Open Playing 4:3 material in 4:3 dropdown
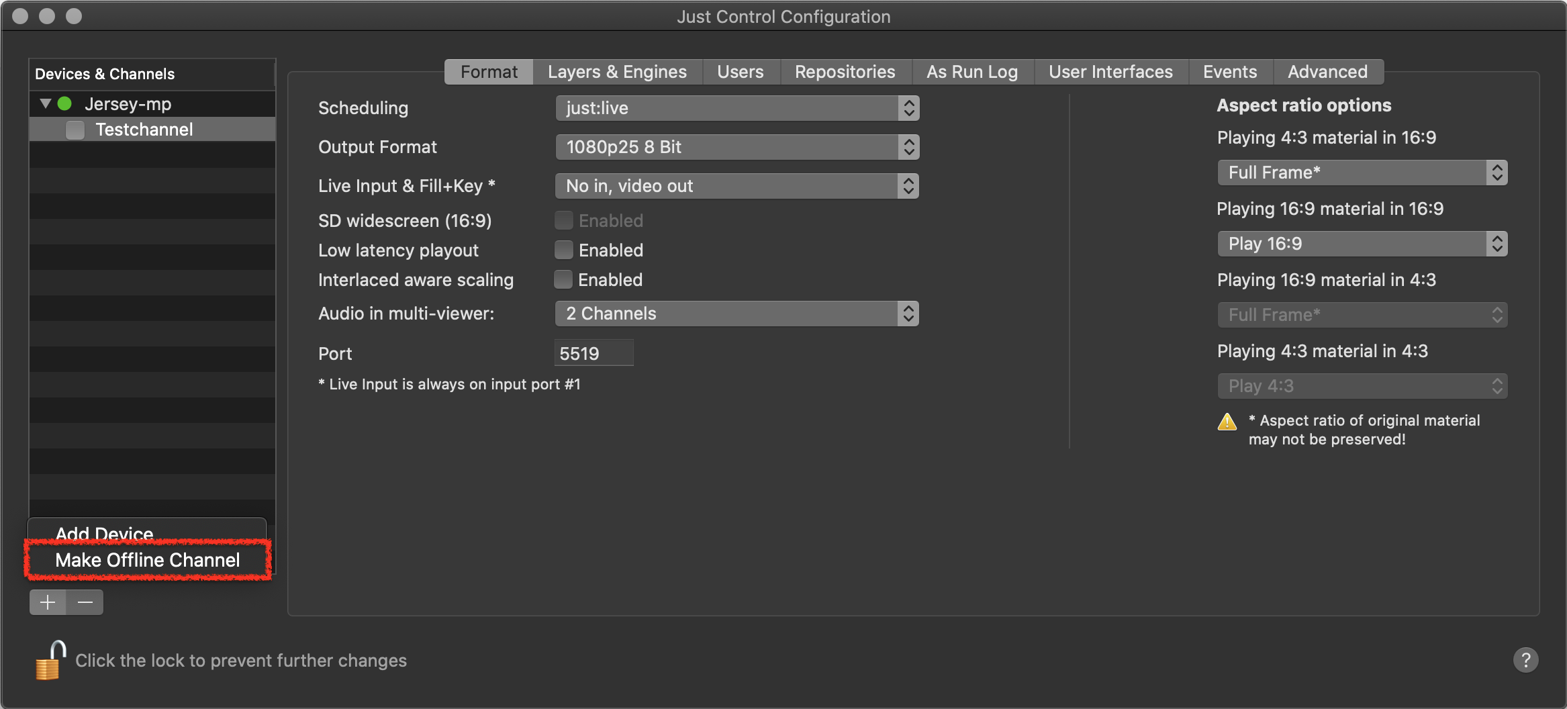The image size is (1567, 709). point(1362,386)
